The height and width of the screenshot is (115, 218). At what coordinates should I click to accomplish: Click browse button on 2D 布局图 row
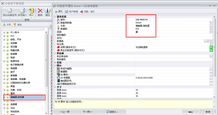tap(211, 78)
